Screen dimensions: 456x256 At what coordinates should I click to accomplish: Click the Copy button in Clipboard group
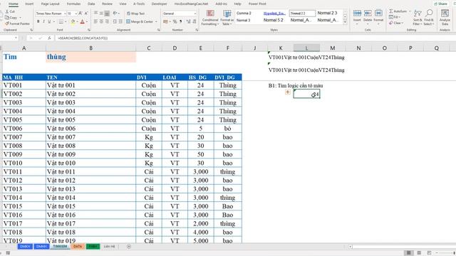click(11, 17)
